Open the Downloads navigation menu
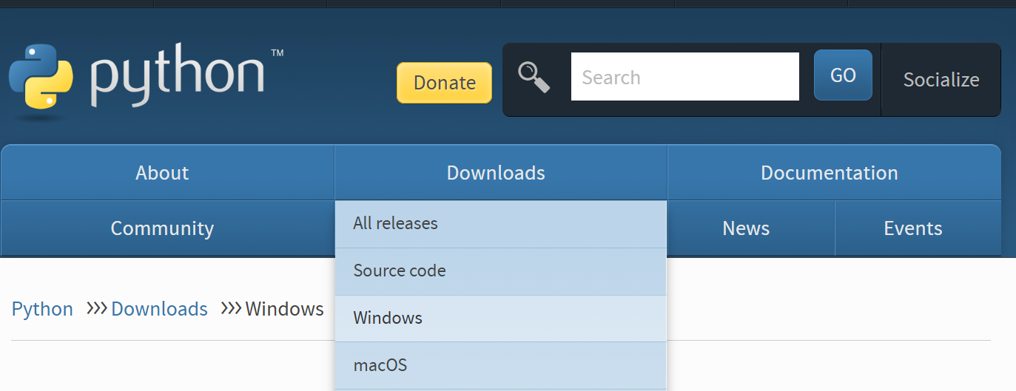This screenshot has height=391, width=1016. pos(501,173)
